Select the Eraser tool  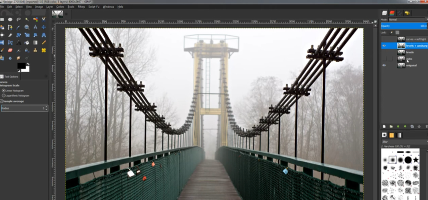[10, 50]
